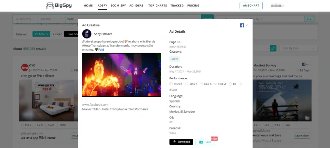Screen dimensions: 330x148
Task: Click the Facebook icon in the Ad Creative dialog
Action: [x=242, y=25]
